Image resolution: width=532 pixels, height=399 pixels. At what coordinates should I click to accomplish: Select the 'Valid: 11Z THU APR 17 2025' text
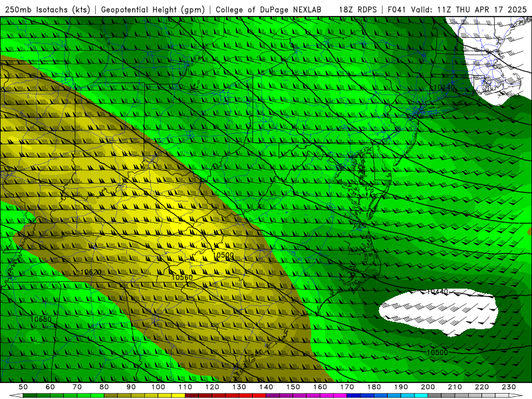tap(469, 9)
